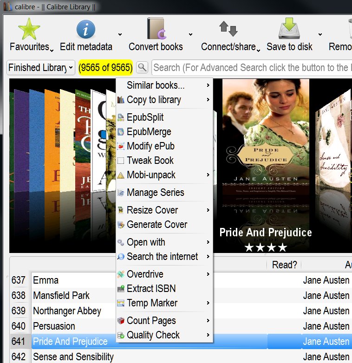
Task: Open Edit metadata via info icon
Action: point(86,29)
